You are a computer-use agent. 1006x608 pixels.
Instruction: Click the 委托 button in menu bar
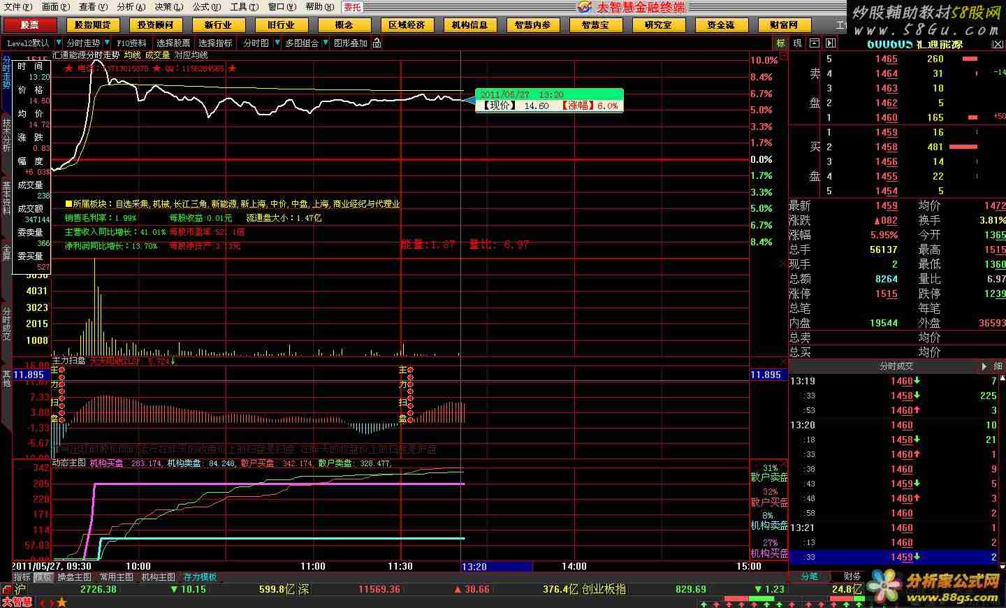point(352,7)
